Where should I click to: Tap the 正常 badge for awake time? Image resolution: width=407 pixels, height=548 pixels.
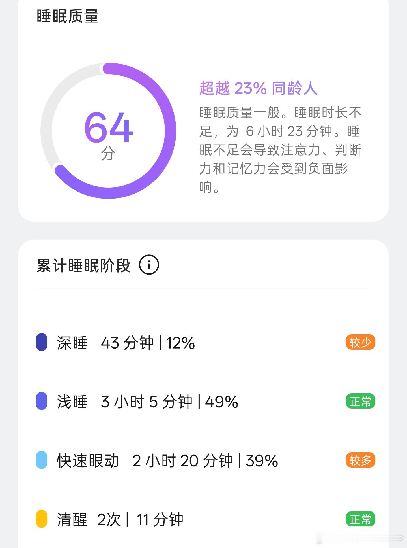[360, 519]
